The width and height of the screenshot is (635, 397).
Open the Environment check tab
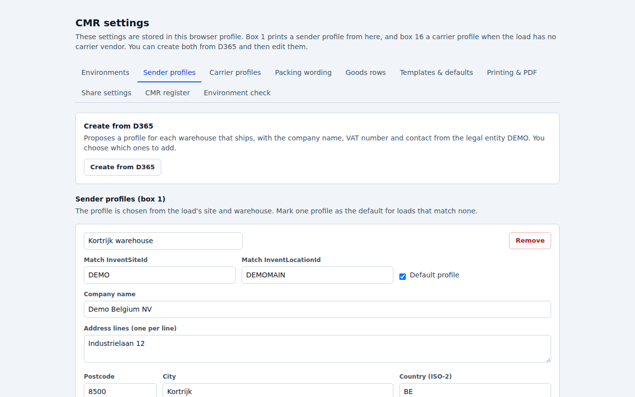[x=237, y=93]
